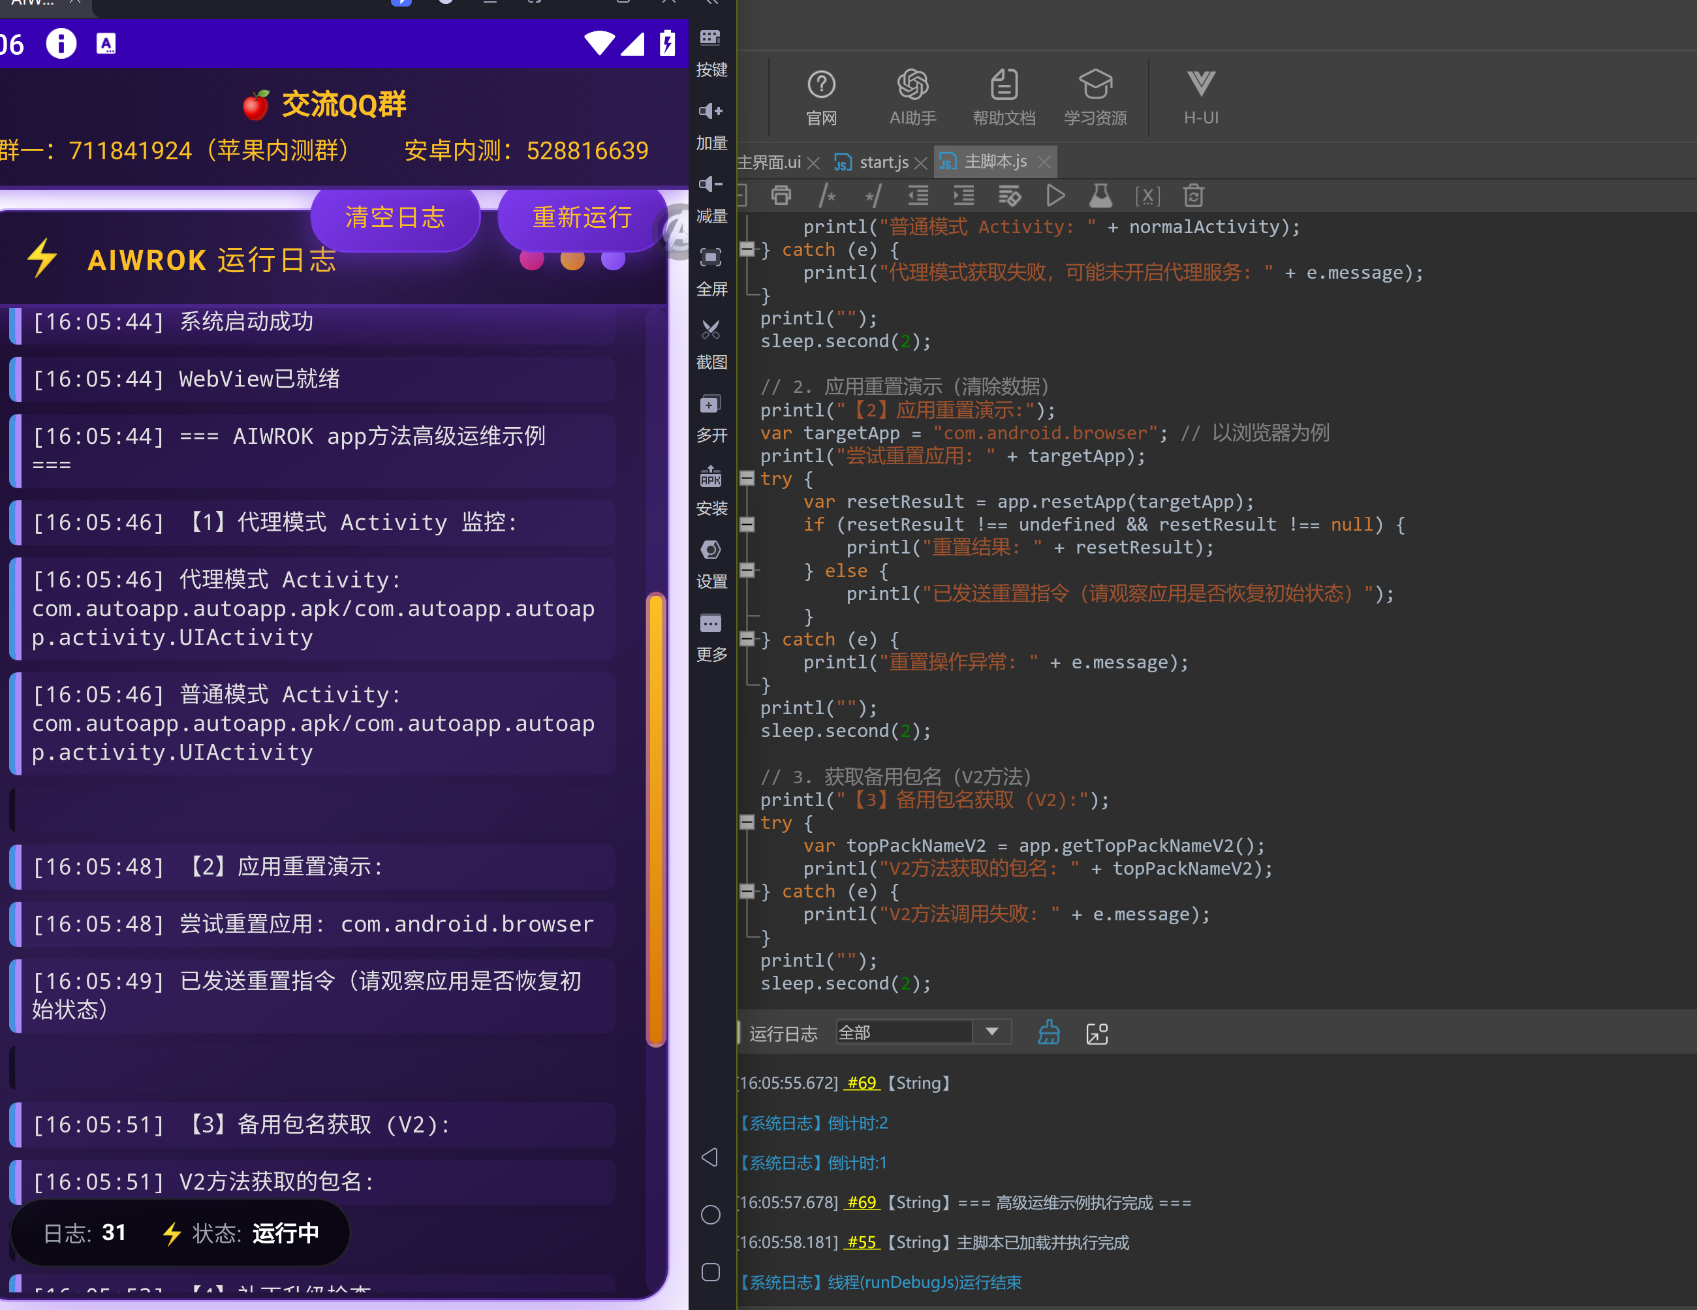Click #69 link at 16:05:55.672
The height and width of the screenshot is (1310, 1697).
[862, 1082]
